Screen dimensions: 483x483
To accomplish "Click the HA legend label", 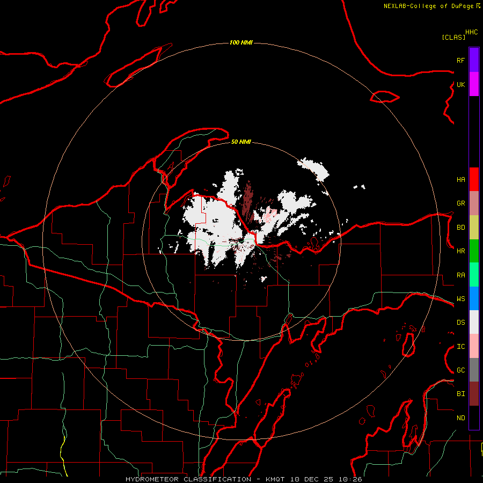I will [x=460, y=180].
